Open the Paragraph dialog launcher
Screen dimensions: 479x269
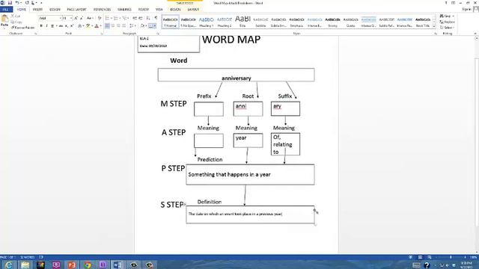click(158, 34)
